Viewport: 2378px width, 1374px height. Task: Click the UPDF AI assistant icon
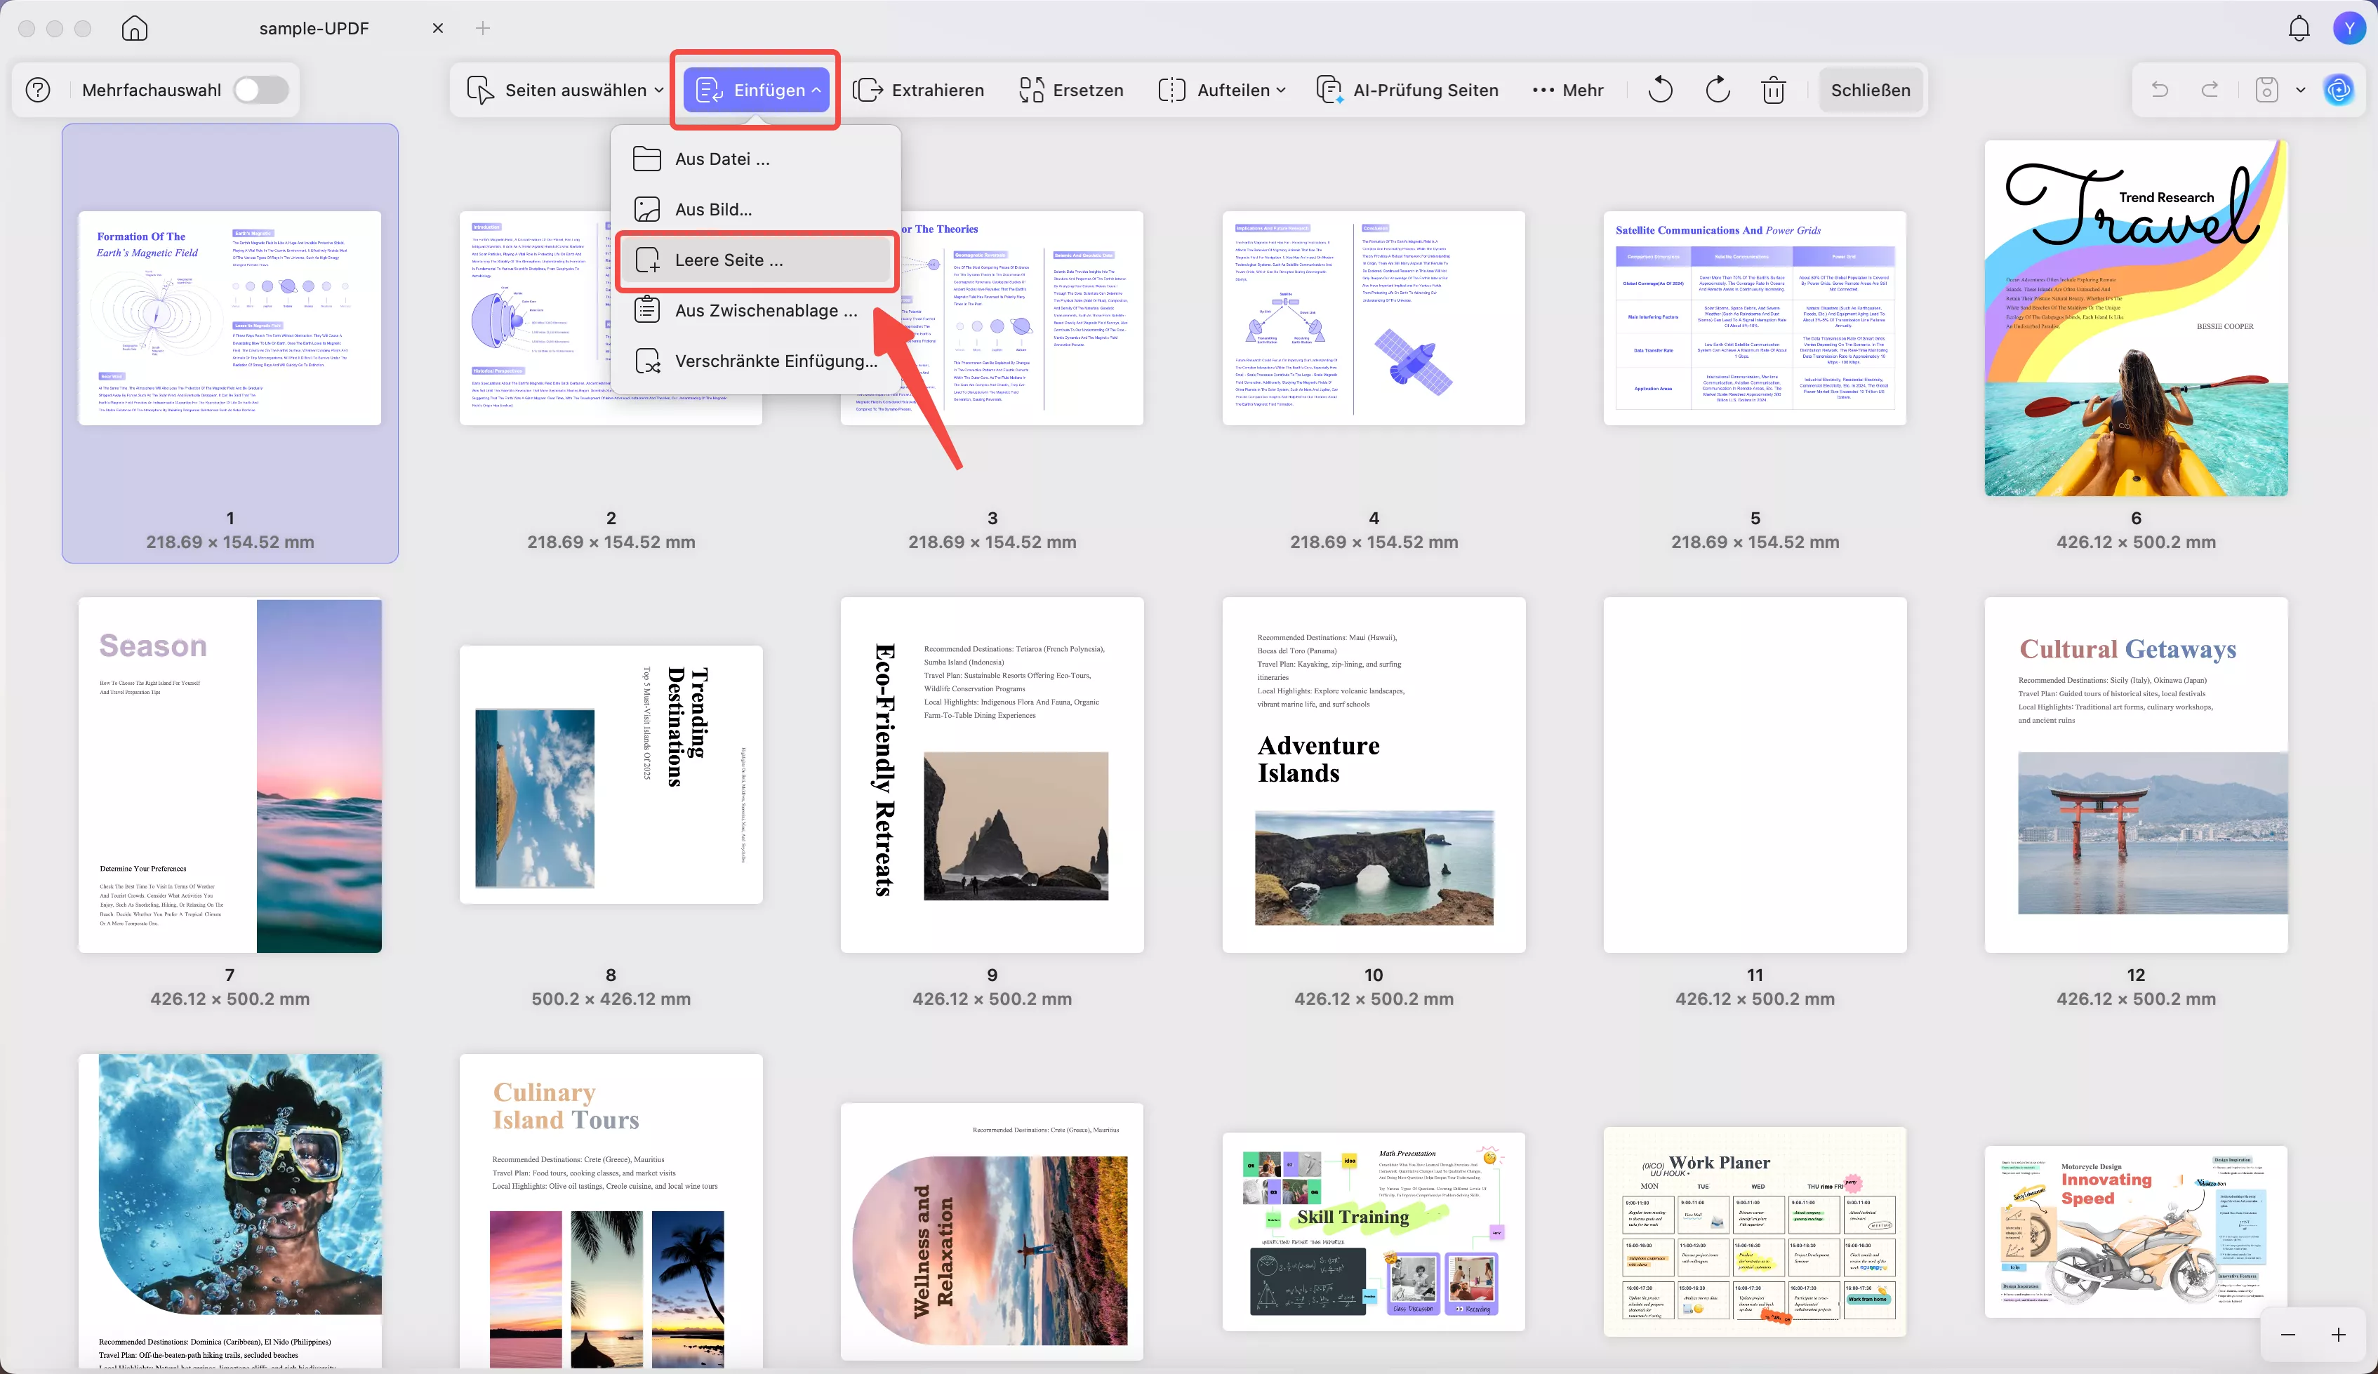point(2339,91)
